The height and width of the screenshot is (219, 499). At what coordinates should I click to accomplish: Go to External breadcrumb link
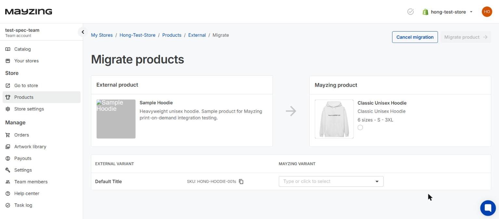[197, 35]
